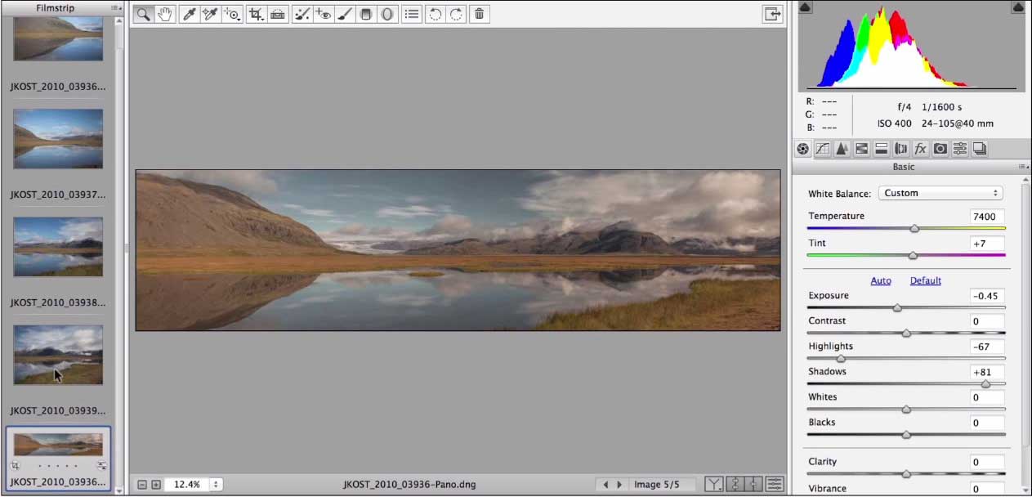The image size is (1032, 497).
Task: Click the Highlights value field
Action: coord(987,347)
